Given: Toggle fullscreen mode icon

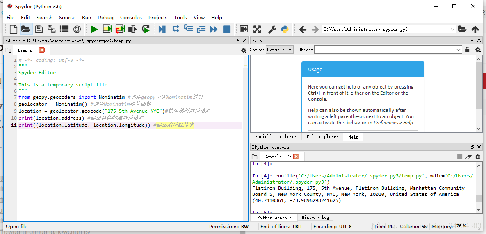Looking at the screenshot, I should [x=257, y=29].
